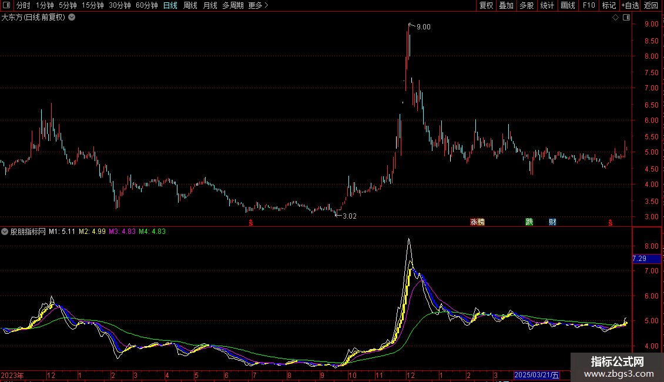Screen dimensions: 664x382
Task: Select the 日线 daily tab
Action: [170, 5]
